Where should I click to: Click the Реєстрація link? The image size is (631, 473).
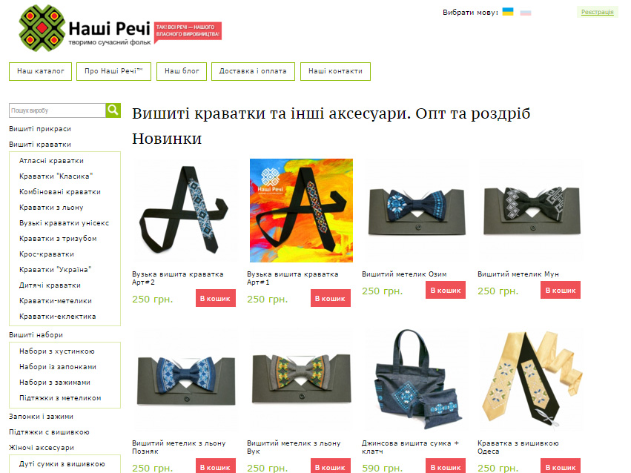[x=597, y=12]
